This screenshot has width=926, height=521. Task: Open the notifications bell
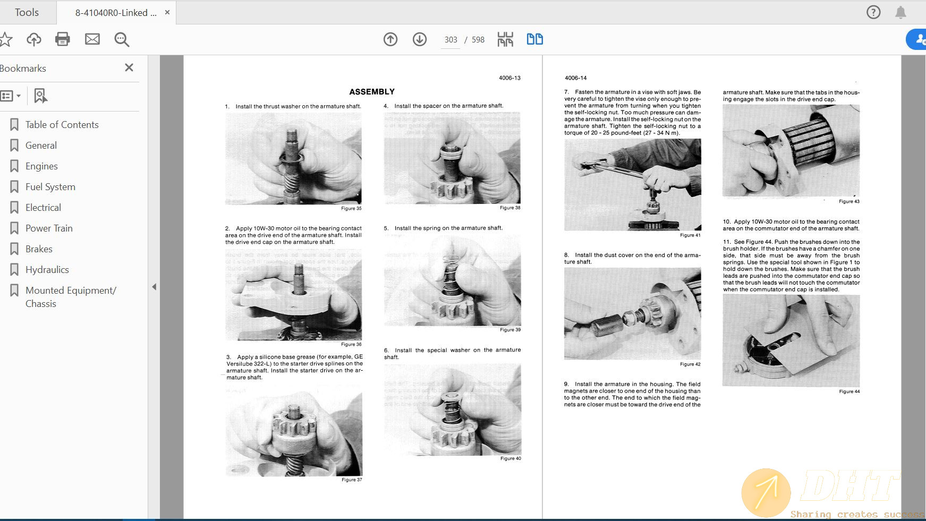click(x=900, y=12)
